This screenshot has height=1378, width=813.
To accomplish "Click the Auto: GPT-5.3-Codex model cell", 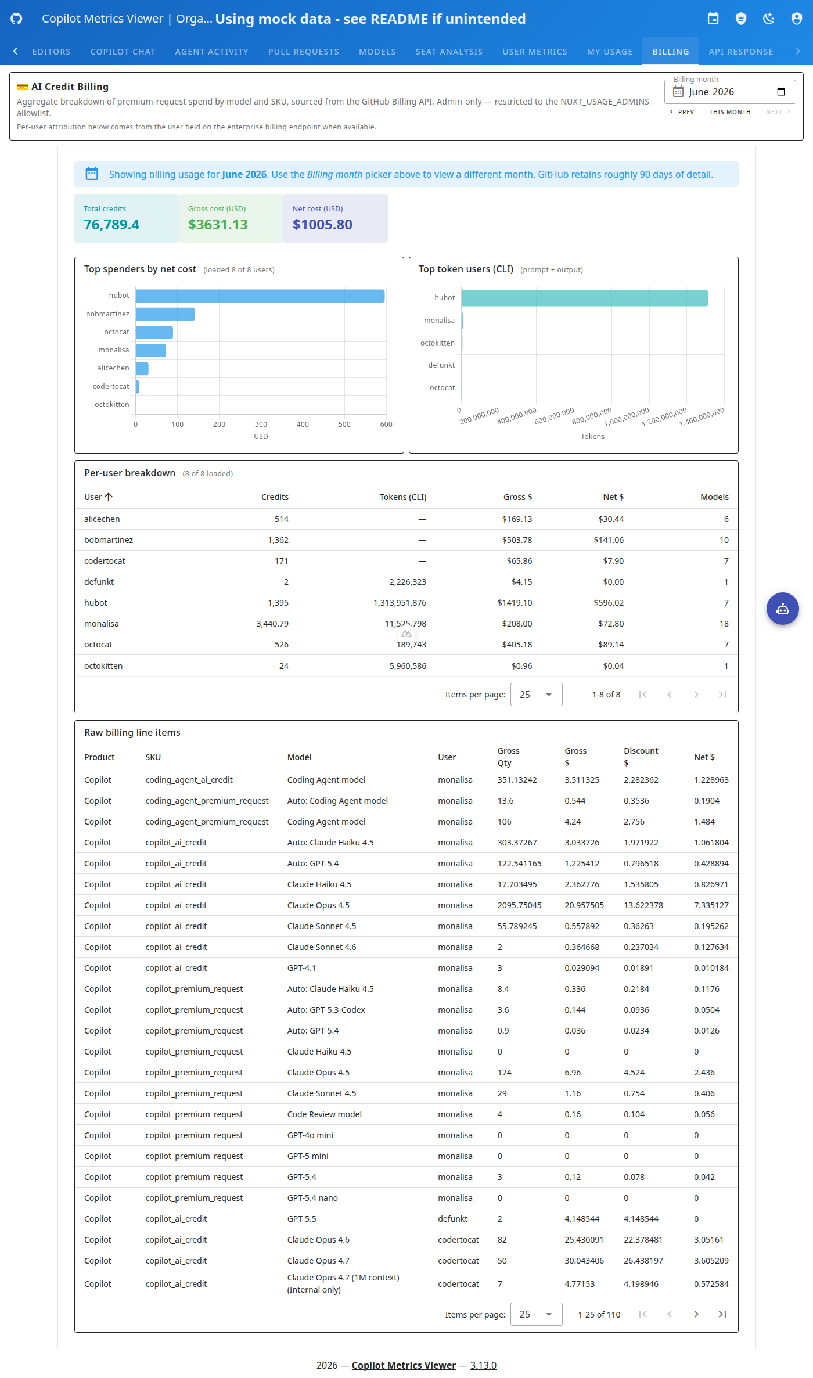I will coord(326,1010).
